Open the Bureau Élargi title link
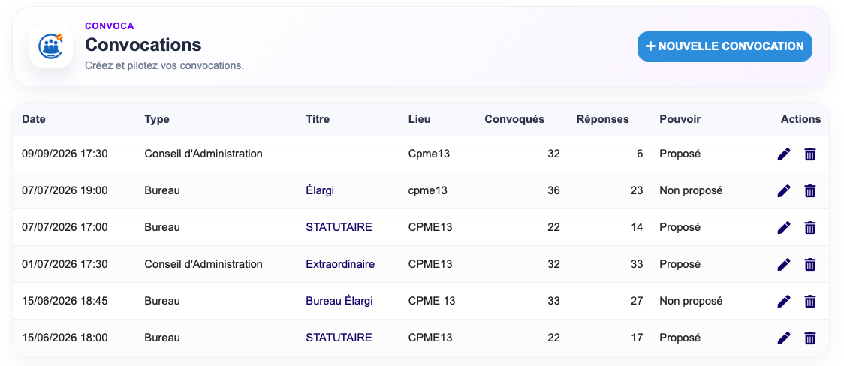 (339, 301)
